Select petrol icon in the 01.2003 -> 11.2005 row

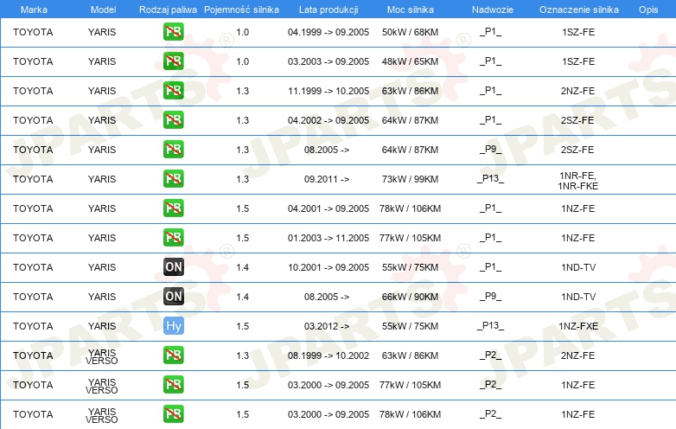coord(173,237)
